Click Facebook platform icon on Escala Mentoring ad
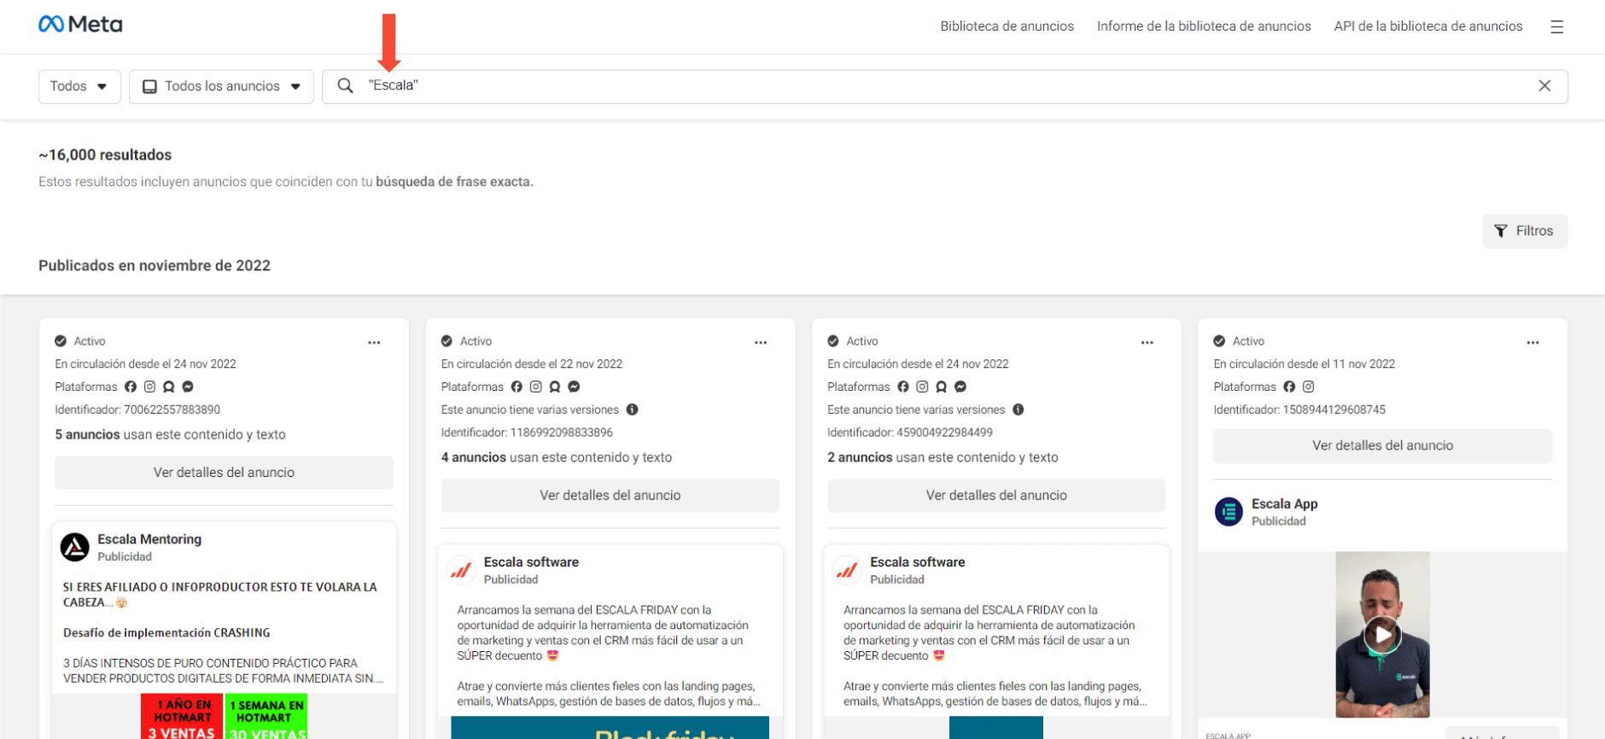Viewport: 1605px width, 739px height. (x=131, y=387)
